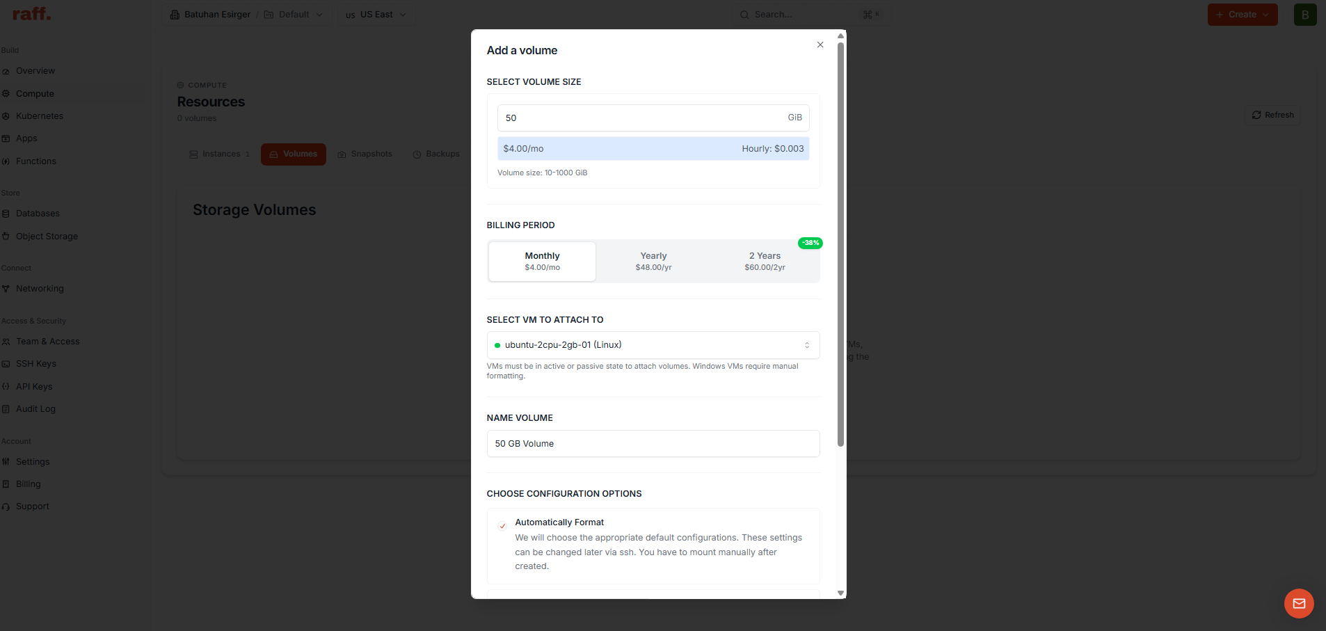Click the scroll up arrow in dialog
This screenshot has height=631, width=1326.
[840, 35]
